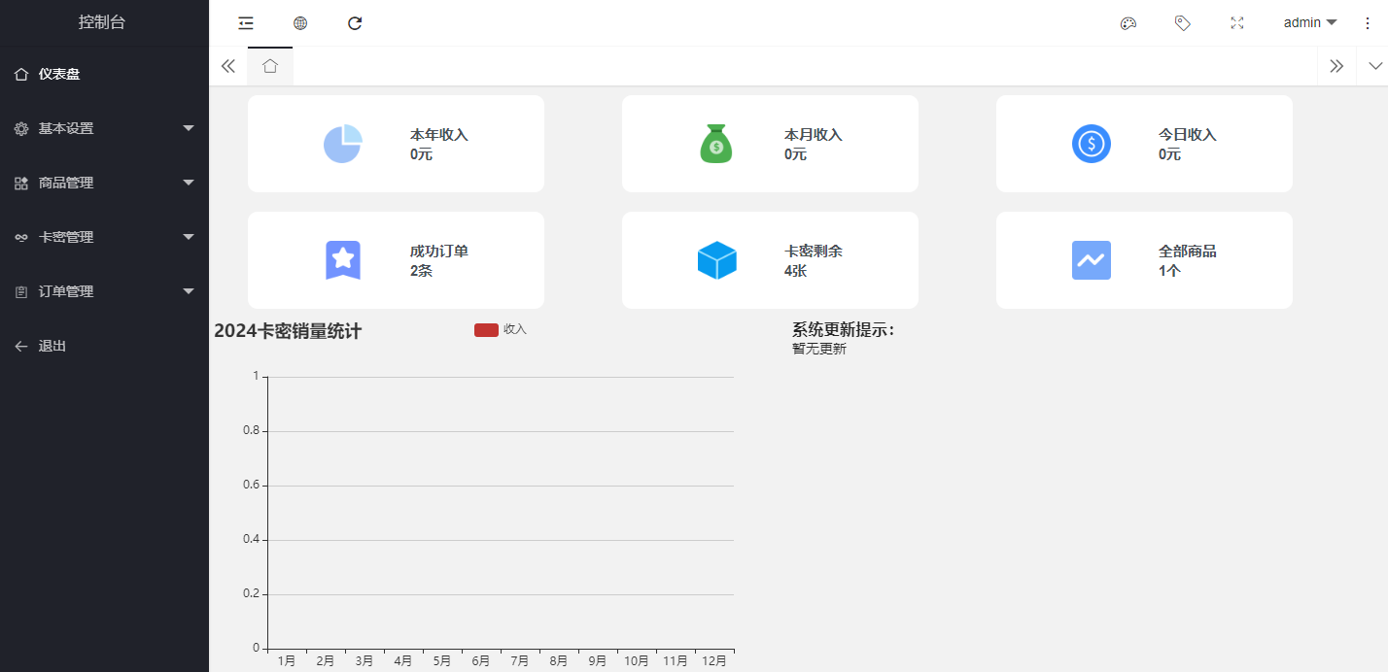The height and width of the screenshot is (672, 1388).
Task: Refresh the page with the reload icon
Action: 354,22
